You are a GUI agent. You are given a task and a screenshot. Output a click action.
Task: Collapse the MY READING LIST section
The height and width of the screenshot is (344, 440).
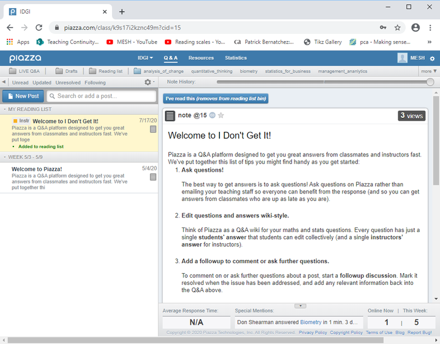(x=4, y=110)
